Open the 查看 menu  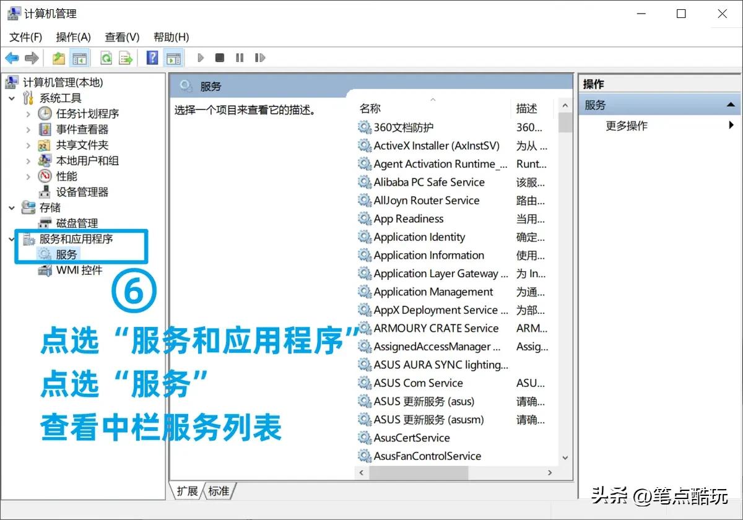120,37
